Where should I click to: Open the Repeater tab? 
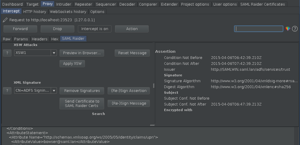[83, 4]
